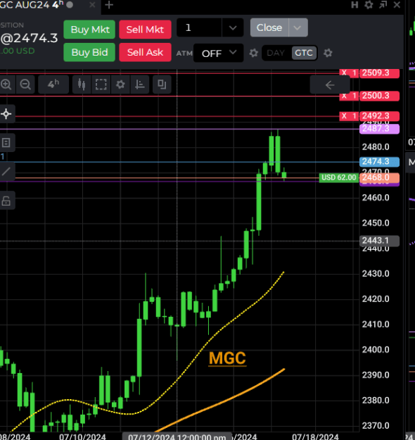Open the ATM OFF dropdown
Image resolution: width=415 pixels, height=440 pixels.
click(219, 53)
